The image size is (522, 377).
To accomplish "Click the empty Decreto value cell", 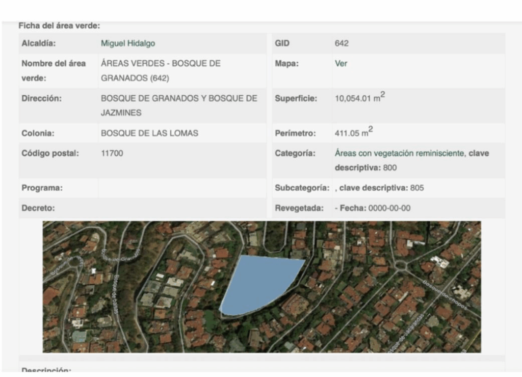I will pyautogui.click(x=181, y=208).
